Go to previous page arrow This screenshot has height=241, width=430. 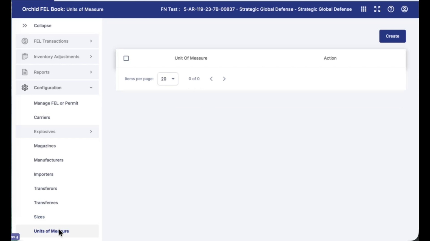click(x=211, y=79)
